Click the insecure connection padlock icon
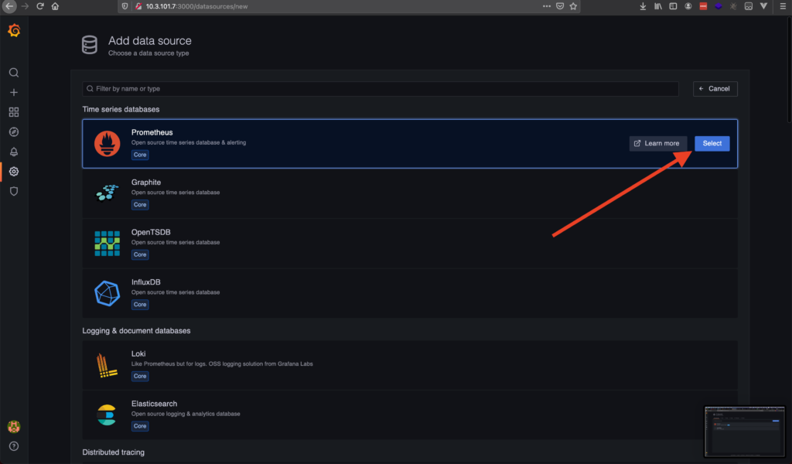Viewport: 792px width, 464px height. pos(138,6)
